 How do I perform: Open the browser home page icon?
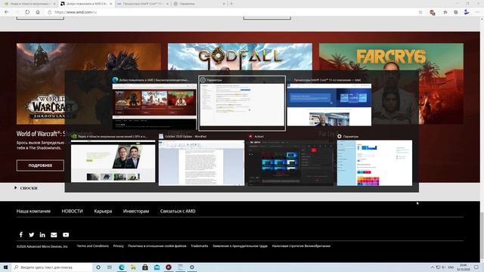click(38, 12)
